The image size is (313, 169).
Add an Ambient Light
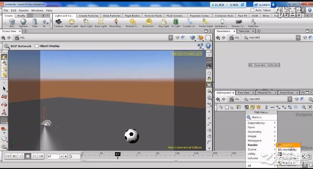[222, 23]
